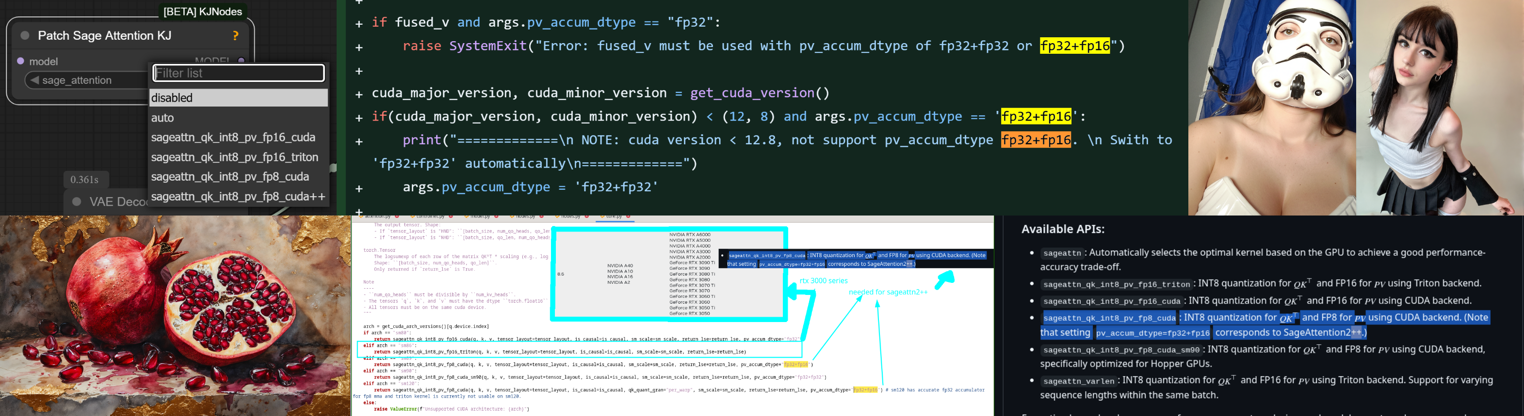Click sageattn_qk_int8_pv_fp16_triton in Available APIs list

(x=1117, y=284)
